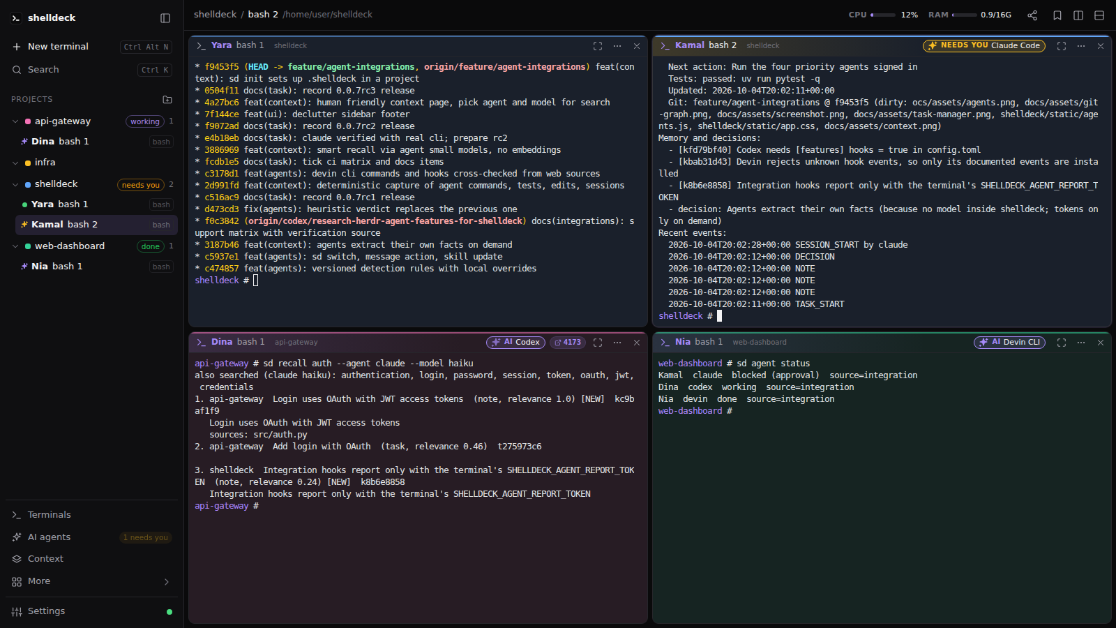Click the needs you status badge

141,186
